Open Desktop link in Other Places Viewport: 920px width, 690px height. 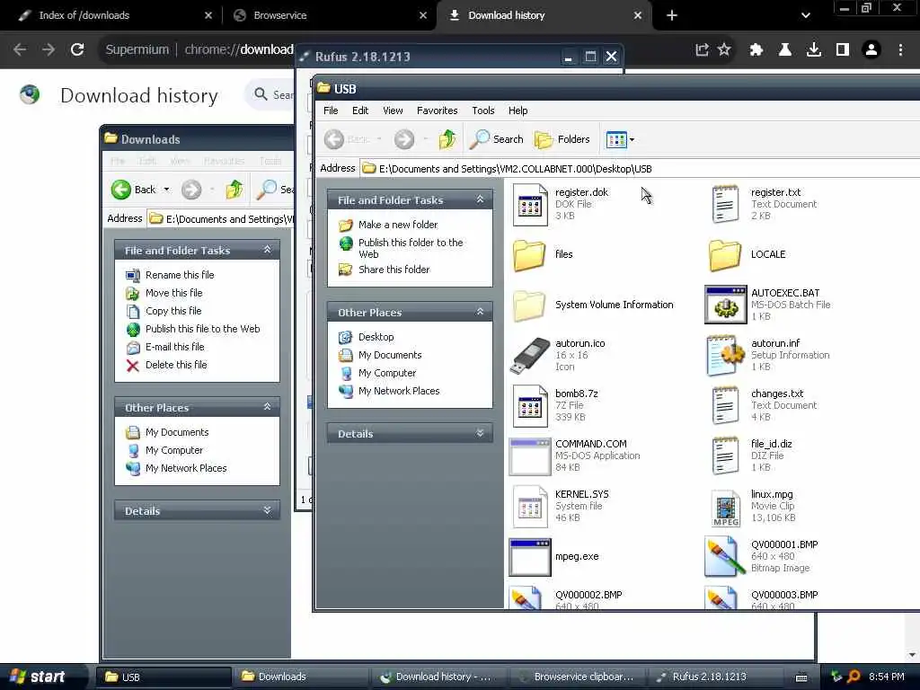(376, 337)
